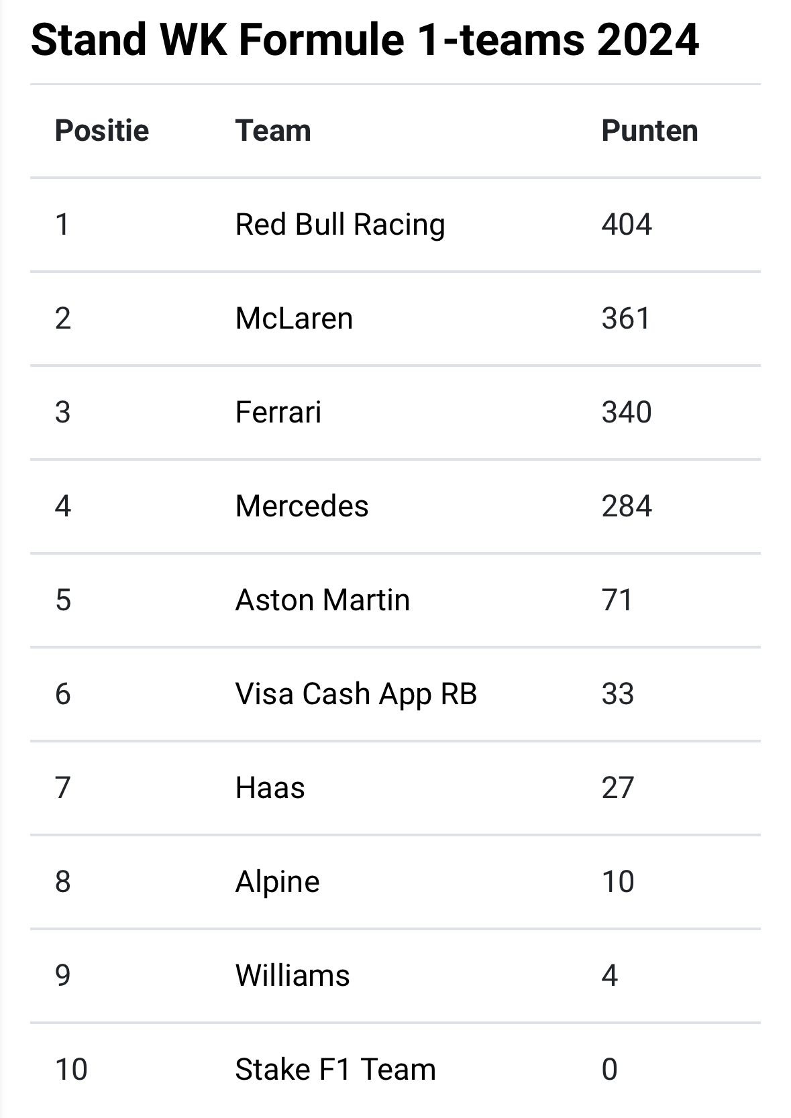
Task: Select the Visa Cash App RB entry
Action: pos(356,694)
